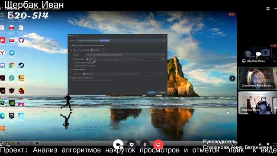Open the Telegram desktop shortcut
The width and height of the screenshot is (277, 156).
point(12,53)
